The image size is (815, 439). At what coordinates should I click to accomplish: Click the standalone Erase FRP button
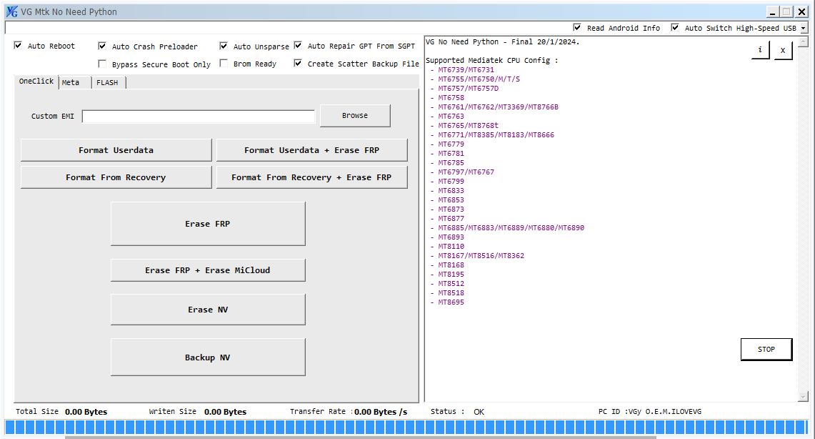pyautogui.click(x=208, y=224)
